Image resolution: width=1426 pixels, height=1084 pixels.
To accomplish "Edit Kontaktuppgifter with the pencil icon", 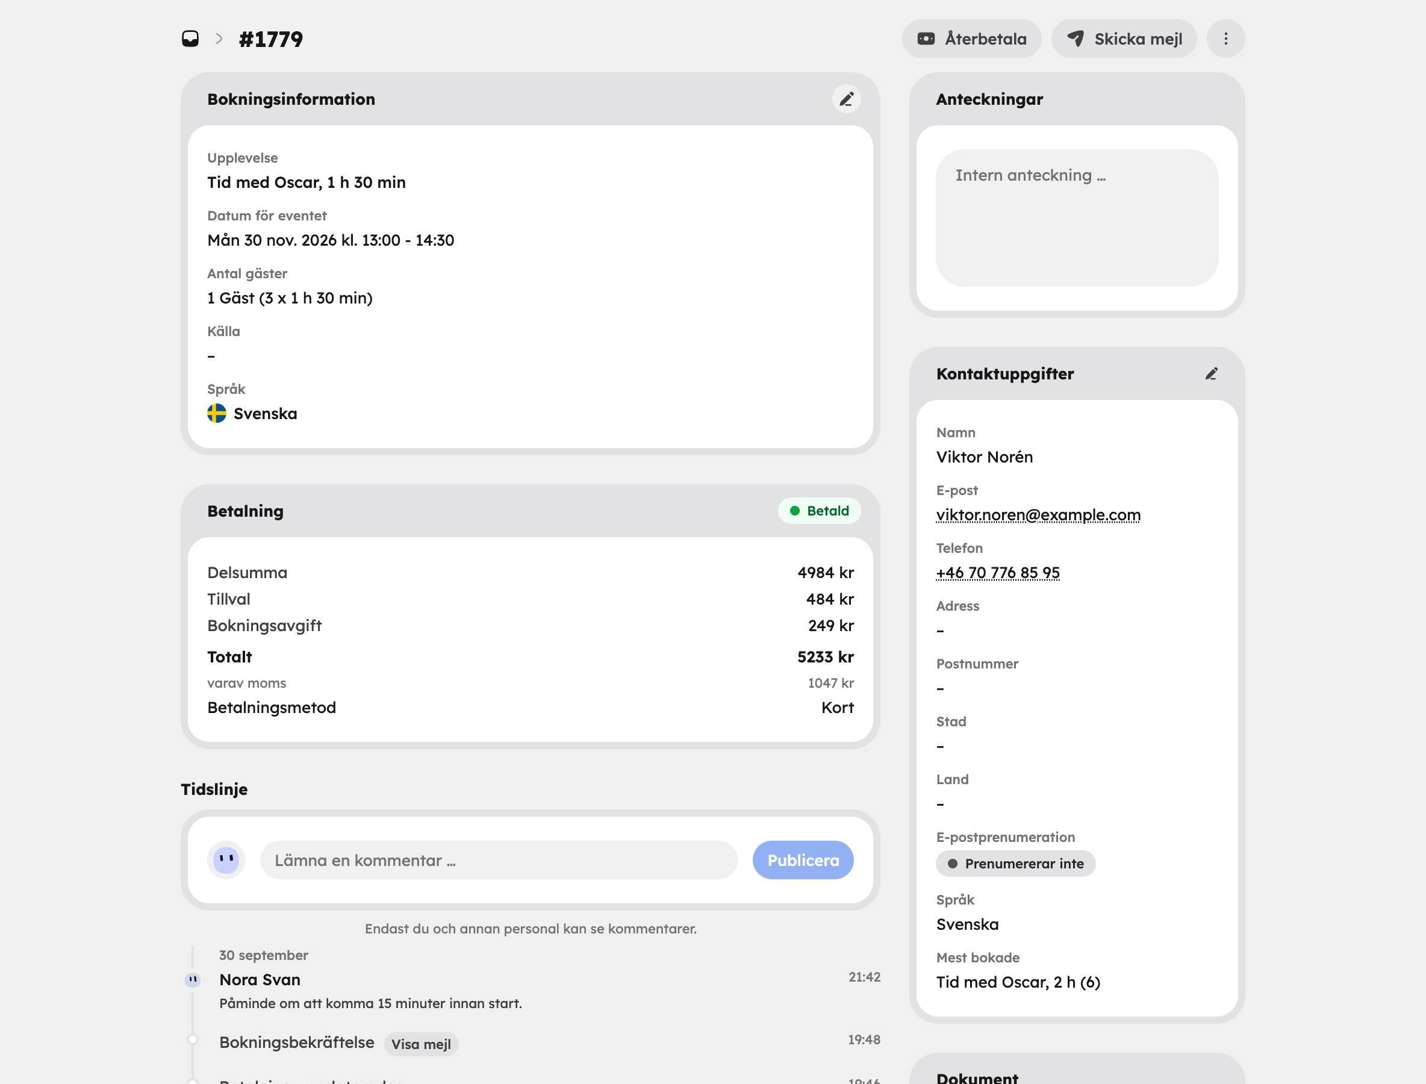I will [x=1211, y=373].
